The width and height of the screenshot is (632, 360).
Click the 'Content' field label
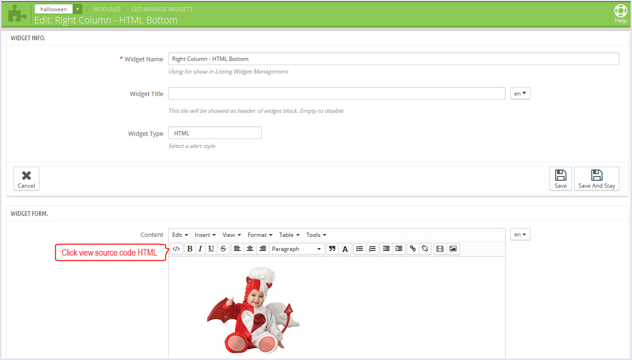(152, 235)
